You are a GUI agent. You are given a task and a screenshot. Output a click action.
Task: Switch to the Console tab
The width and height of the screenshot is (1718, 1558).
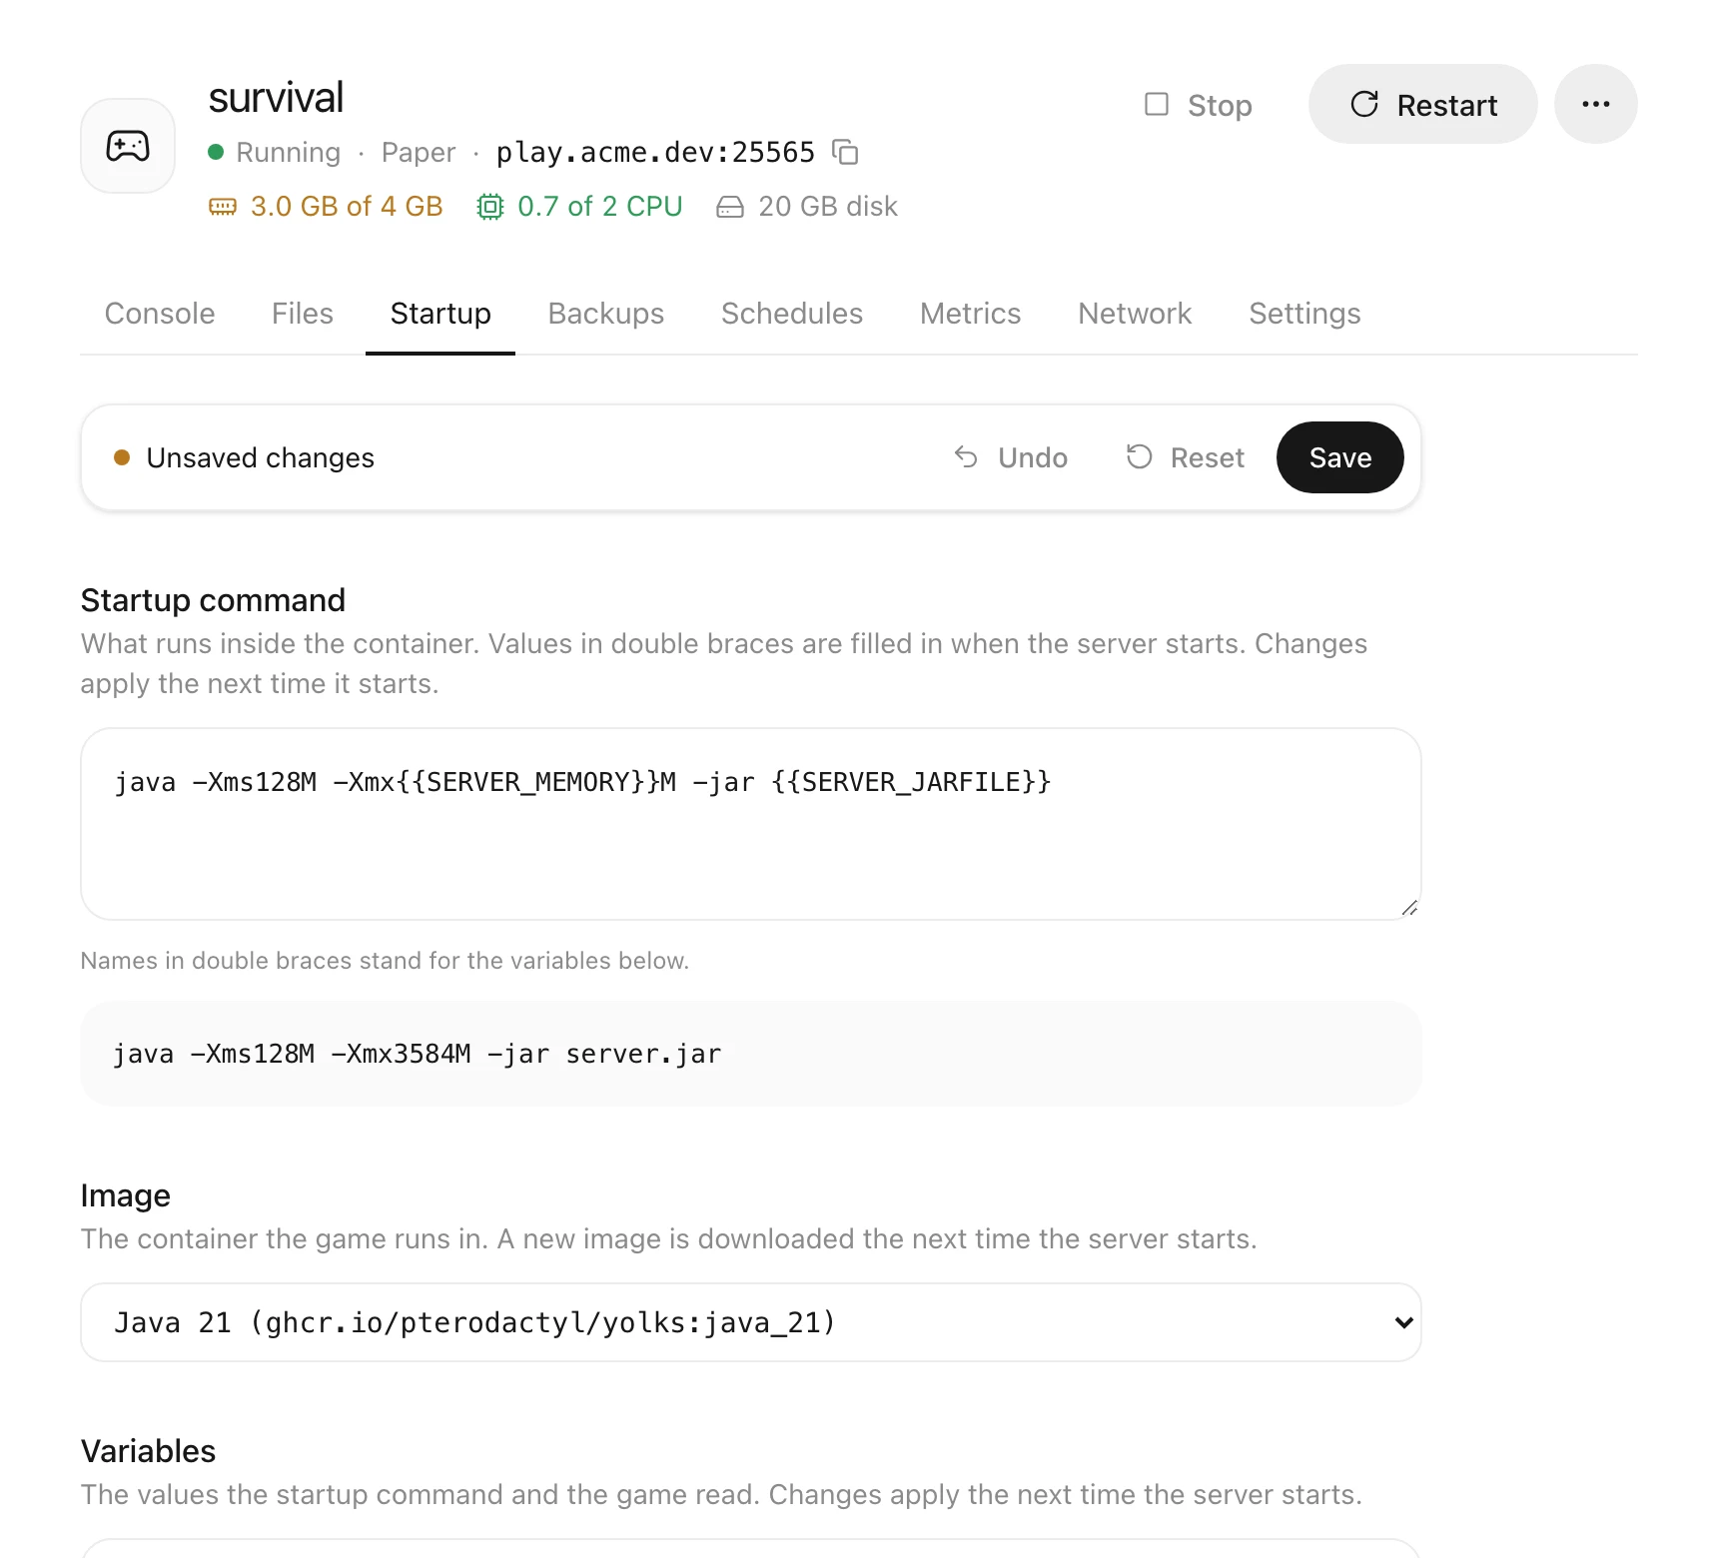pyautogui.click(x=160, y=314)
